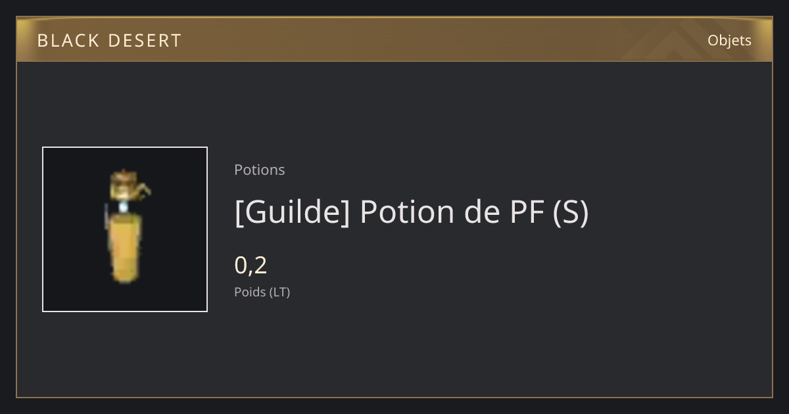This screenshot has width=789, height=414.
Task: Click the gold header banner
Action: pyautogui.click(x=394, y=39)
